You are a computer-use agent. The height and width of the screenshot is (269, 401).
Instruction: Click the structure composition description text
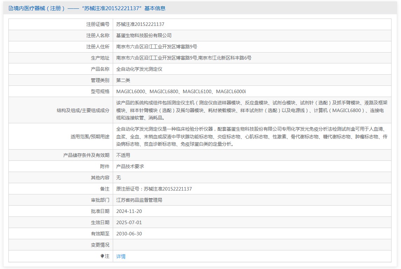click(x=252, y=110)
